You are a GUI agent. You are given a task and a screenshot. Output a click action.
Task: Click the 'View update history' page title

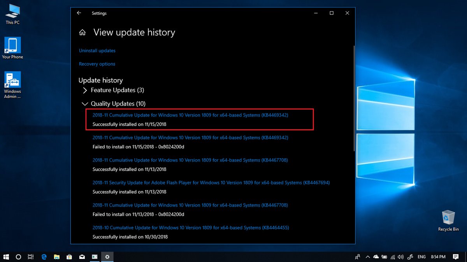[134, 33]
